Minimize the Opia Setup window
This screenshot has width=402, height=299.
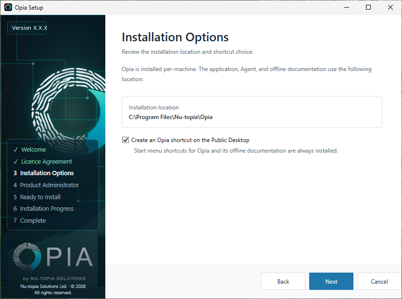(x=347, y=7)
